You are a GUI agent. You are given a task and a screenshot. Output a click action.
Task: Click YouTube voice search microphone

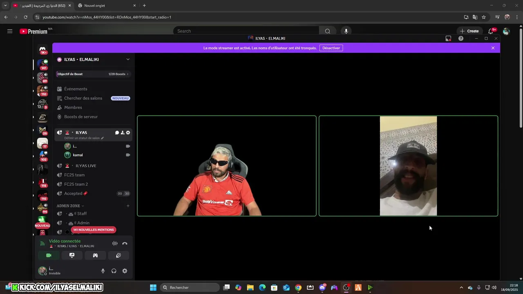point(346,31)
